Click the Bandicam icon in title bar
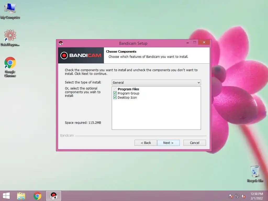This screenshot has height=201, width=268. 61,43
